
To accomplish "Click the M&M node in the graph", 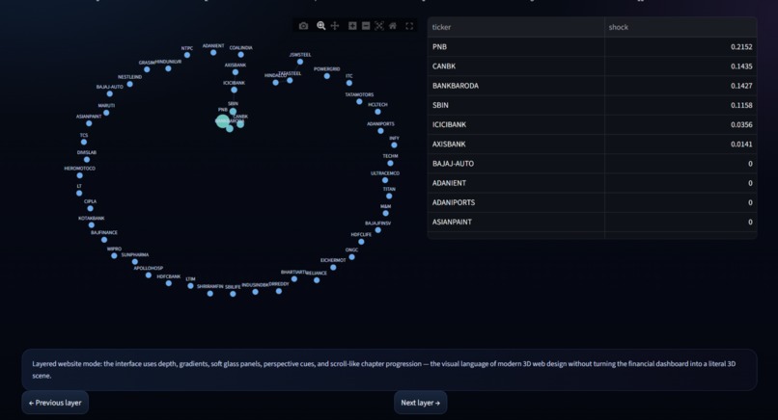I will (385, 214).
